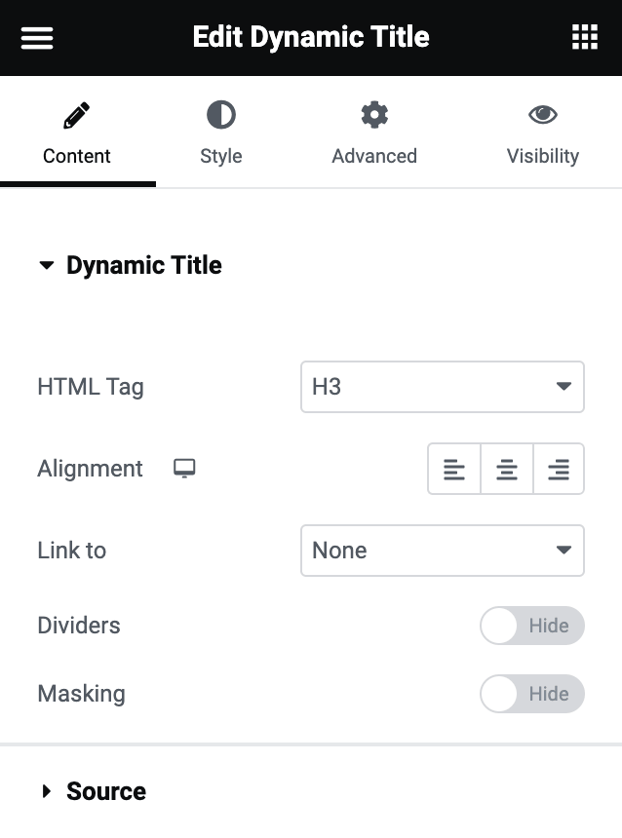Screen dimensions: 622x838
Task: Open the Visibility tab
Action: tap(543, 156)
